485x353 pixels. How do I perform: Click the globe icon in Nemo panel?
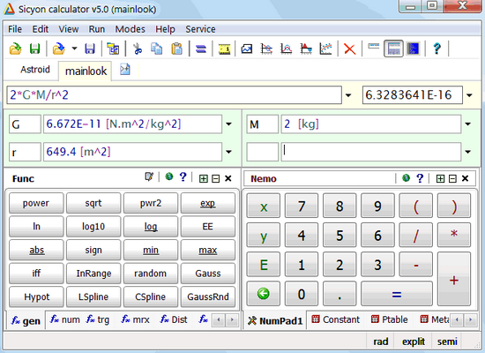(x=407, y=177)
